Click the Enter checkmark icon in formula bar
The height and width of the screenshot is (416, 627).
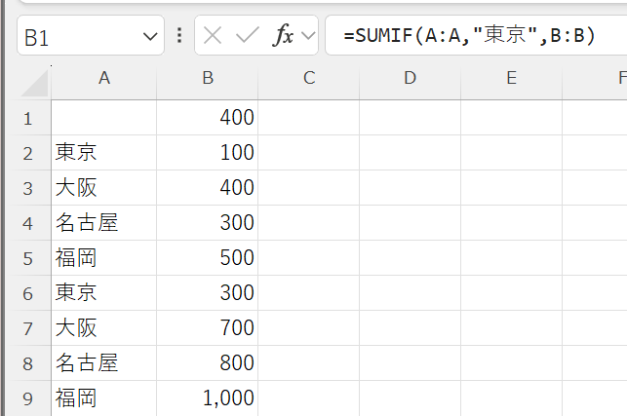pyautogui.click(x=248, y=36)
